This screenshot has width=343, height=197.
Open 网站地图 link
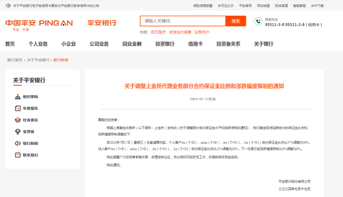263,6
